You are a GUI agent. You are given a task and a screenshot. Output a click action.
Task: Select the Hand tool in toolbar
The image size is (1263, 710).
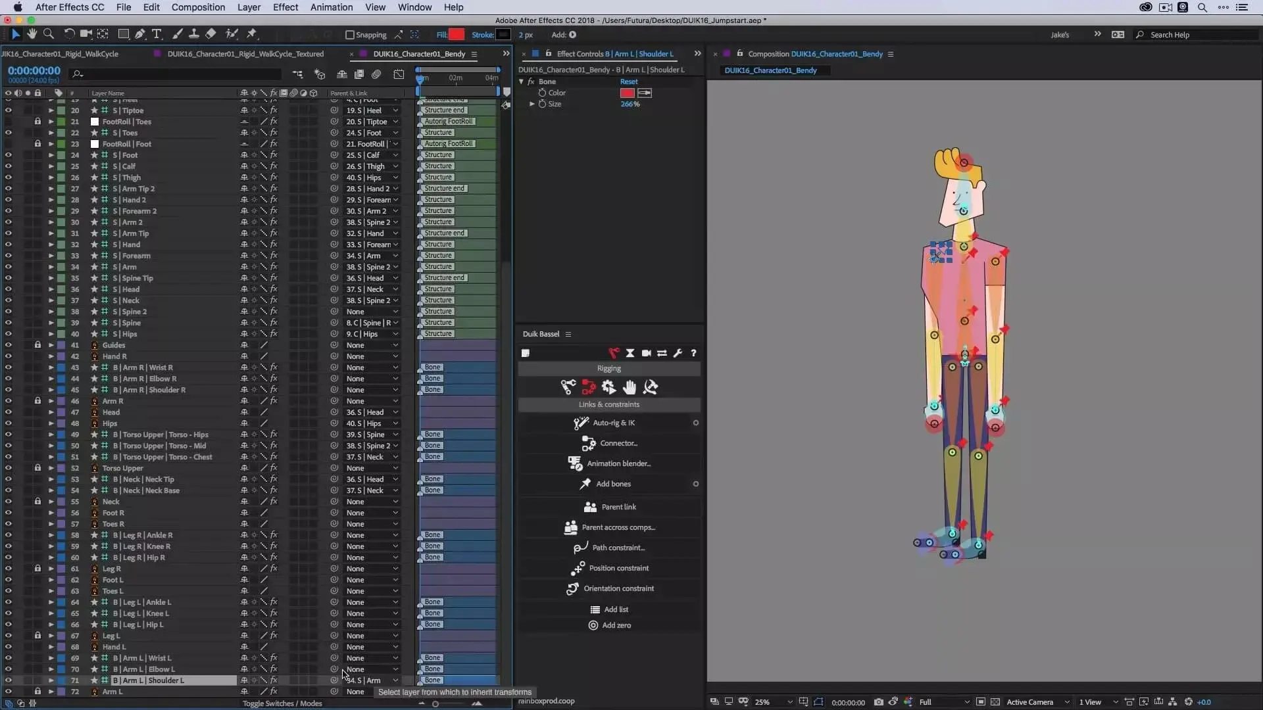(x=32, y=34)
